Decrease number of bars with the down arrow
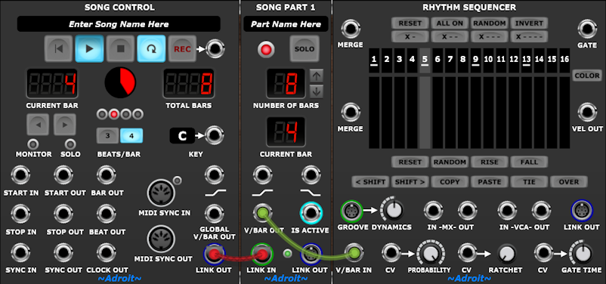Viewport: 606px width, 284px height. (x=316, y=91)
